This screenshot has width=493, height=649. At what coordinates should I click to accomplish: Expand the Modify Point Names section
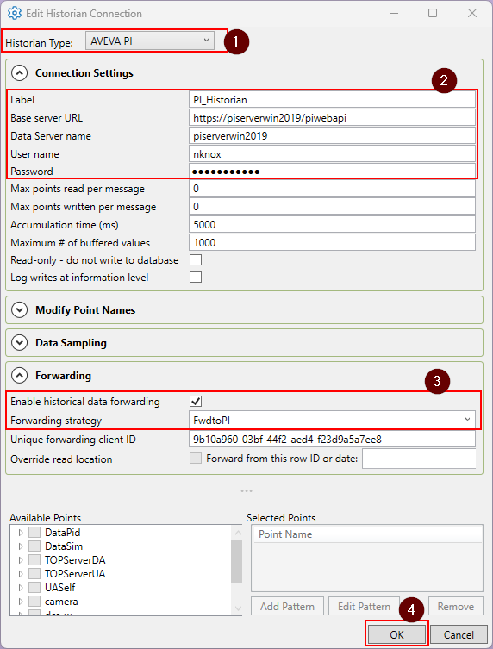click(20, 310)
